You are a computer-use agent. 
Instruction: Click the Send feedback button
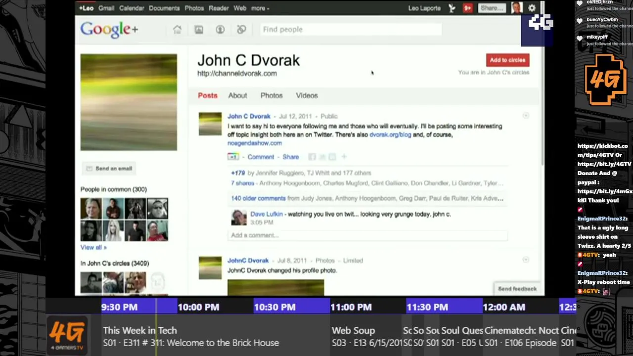click(517, 289)
